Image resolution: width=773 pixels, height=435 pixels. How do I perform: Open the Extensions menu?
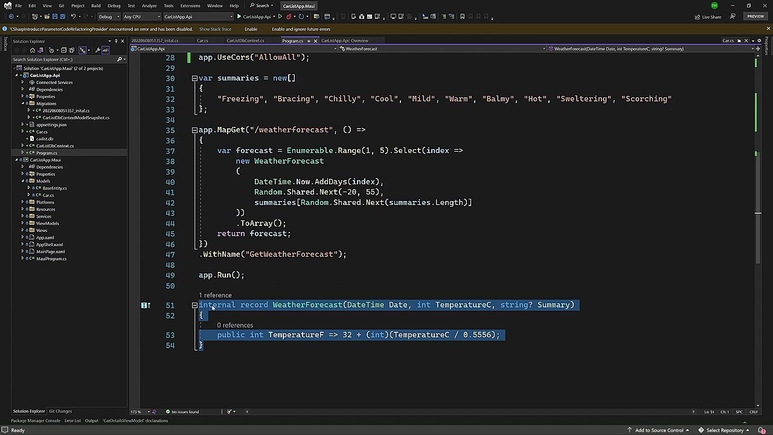coord(190,5)
